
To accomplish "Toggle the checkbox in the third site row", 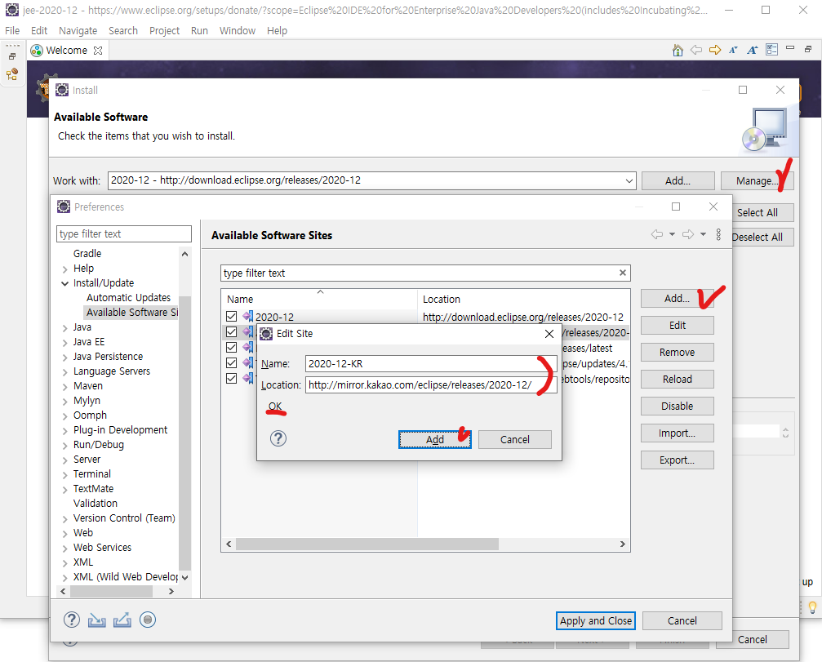I will click(231, 348).
